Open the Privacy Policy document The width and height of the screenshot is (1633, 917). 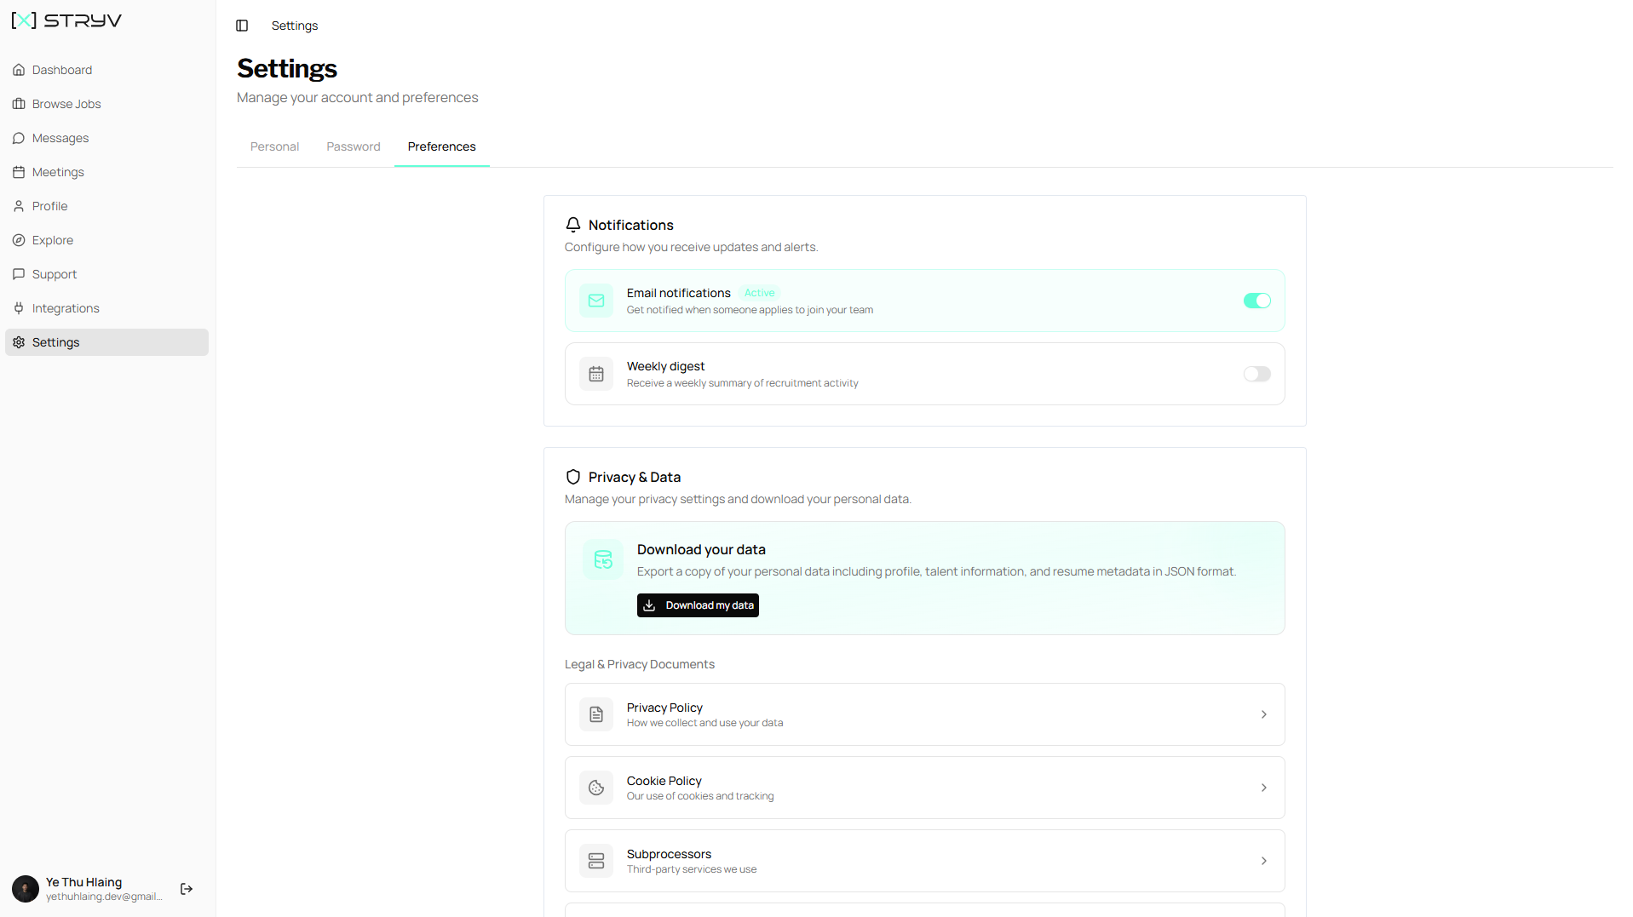(x=924, y=714)
